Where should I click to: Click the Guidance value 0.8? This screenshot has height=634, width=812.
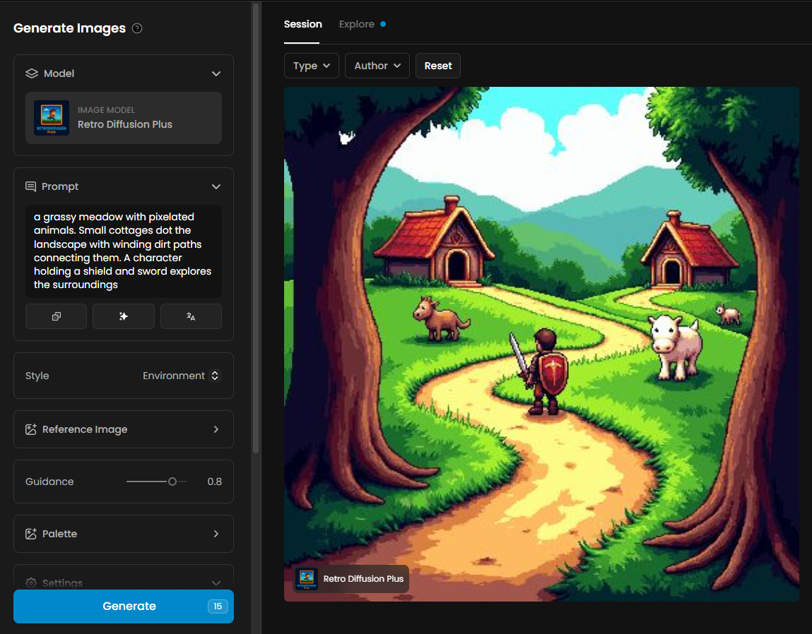coord(214,482)
